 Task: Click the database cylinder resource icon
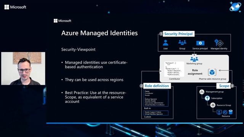point(231,112)
